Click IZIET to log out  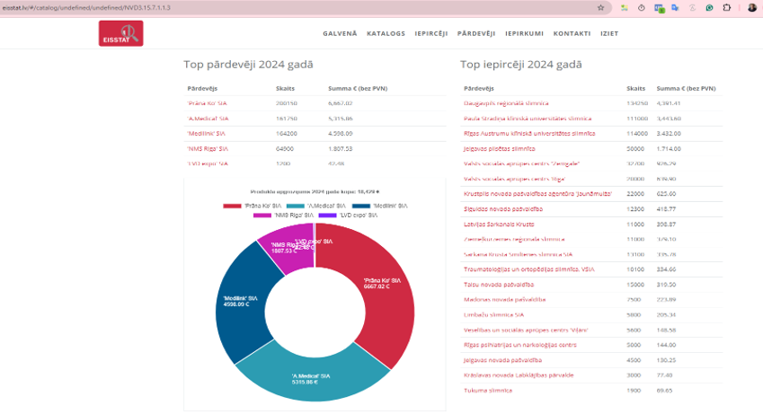pos(609,33)
